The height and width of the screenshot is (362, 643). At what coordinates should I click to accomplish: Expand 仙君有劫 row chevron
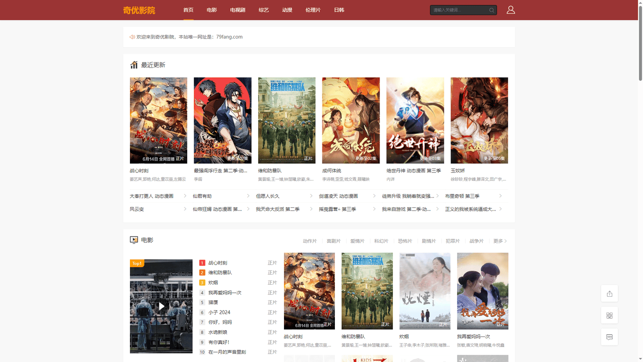pyautogui.click(x=248, y=196)
